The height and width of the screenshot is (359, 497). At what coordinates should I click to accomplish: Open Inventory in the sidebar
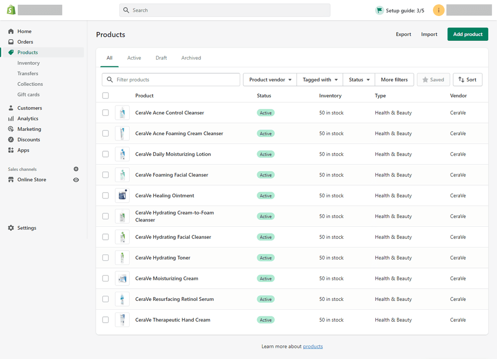point(29,63)
